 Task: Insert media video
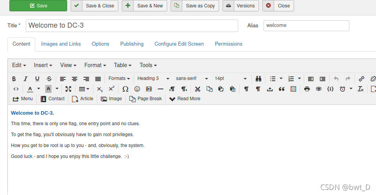pyautogui.click(x=149, y=89)
